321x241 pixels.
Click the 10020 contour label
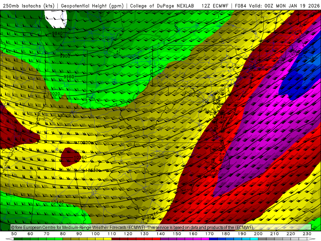pyautogui.click(x=53, y=94)
